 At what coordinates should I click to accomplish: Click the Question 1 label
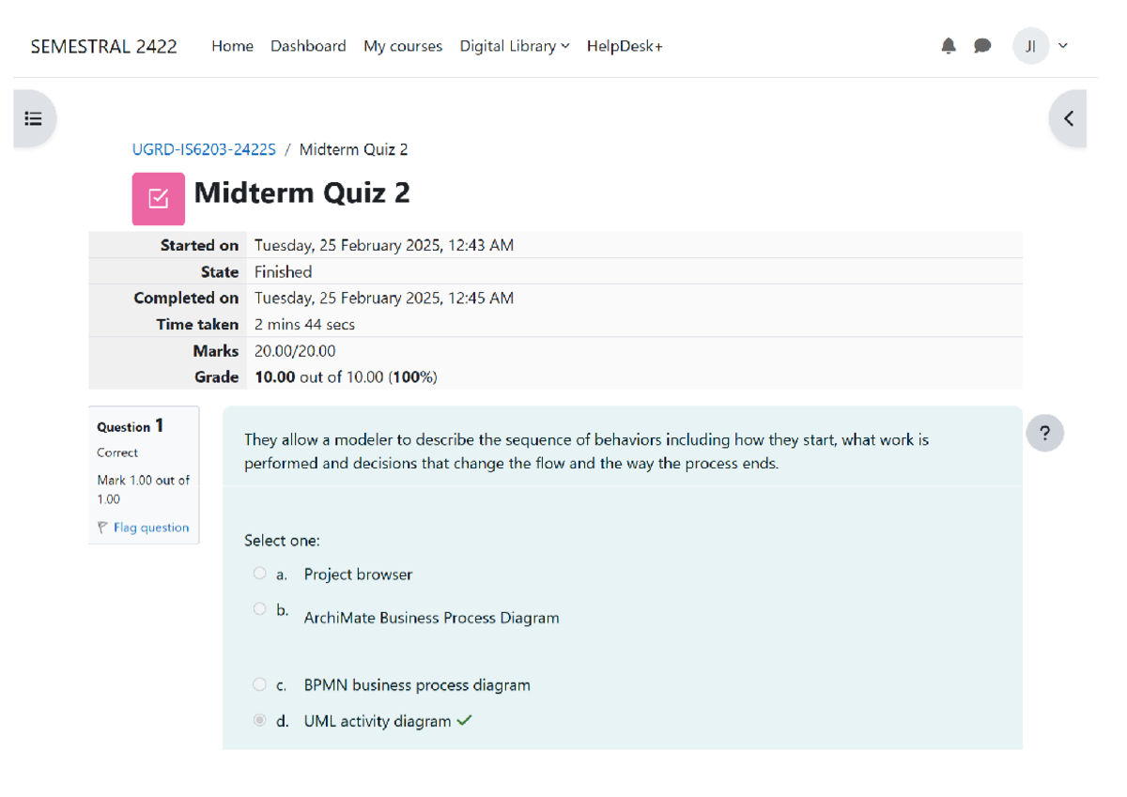131,426
